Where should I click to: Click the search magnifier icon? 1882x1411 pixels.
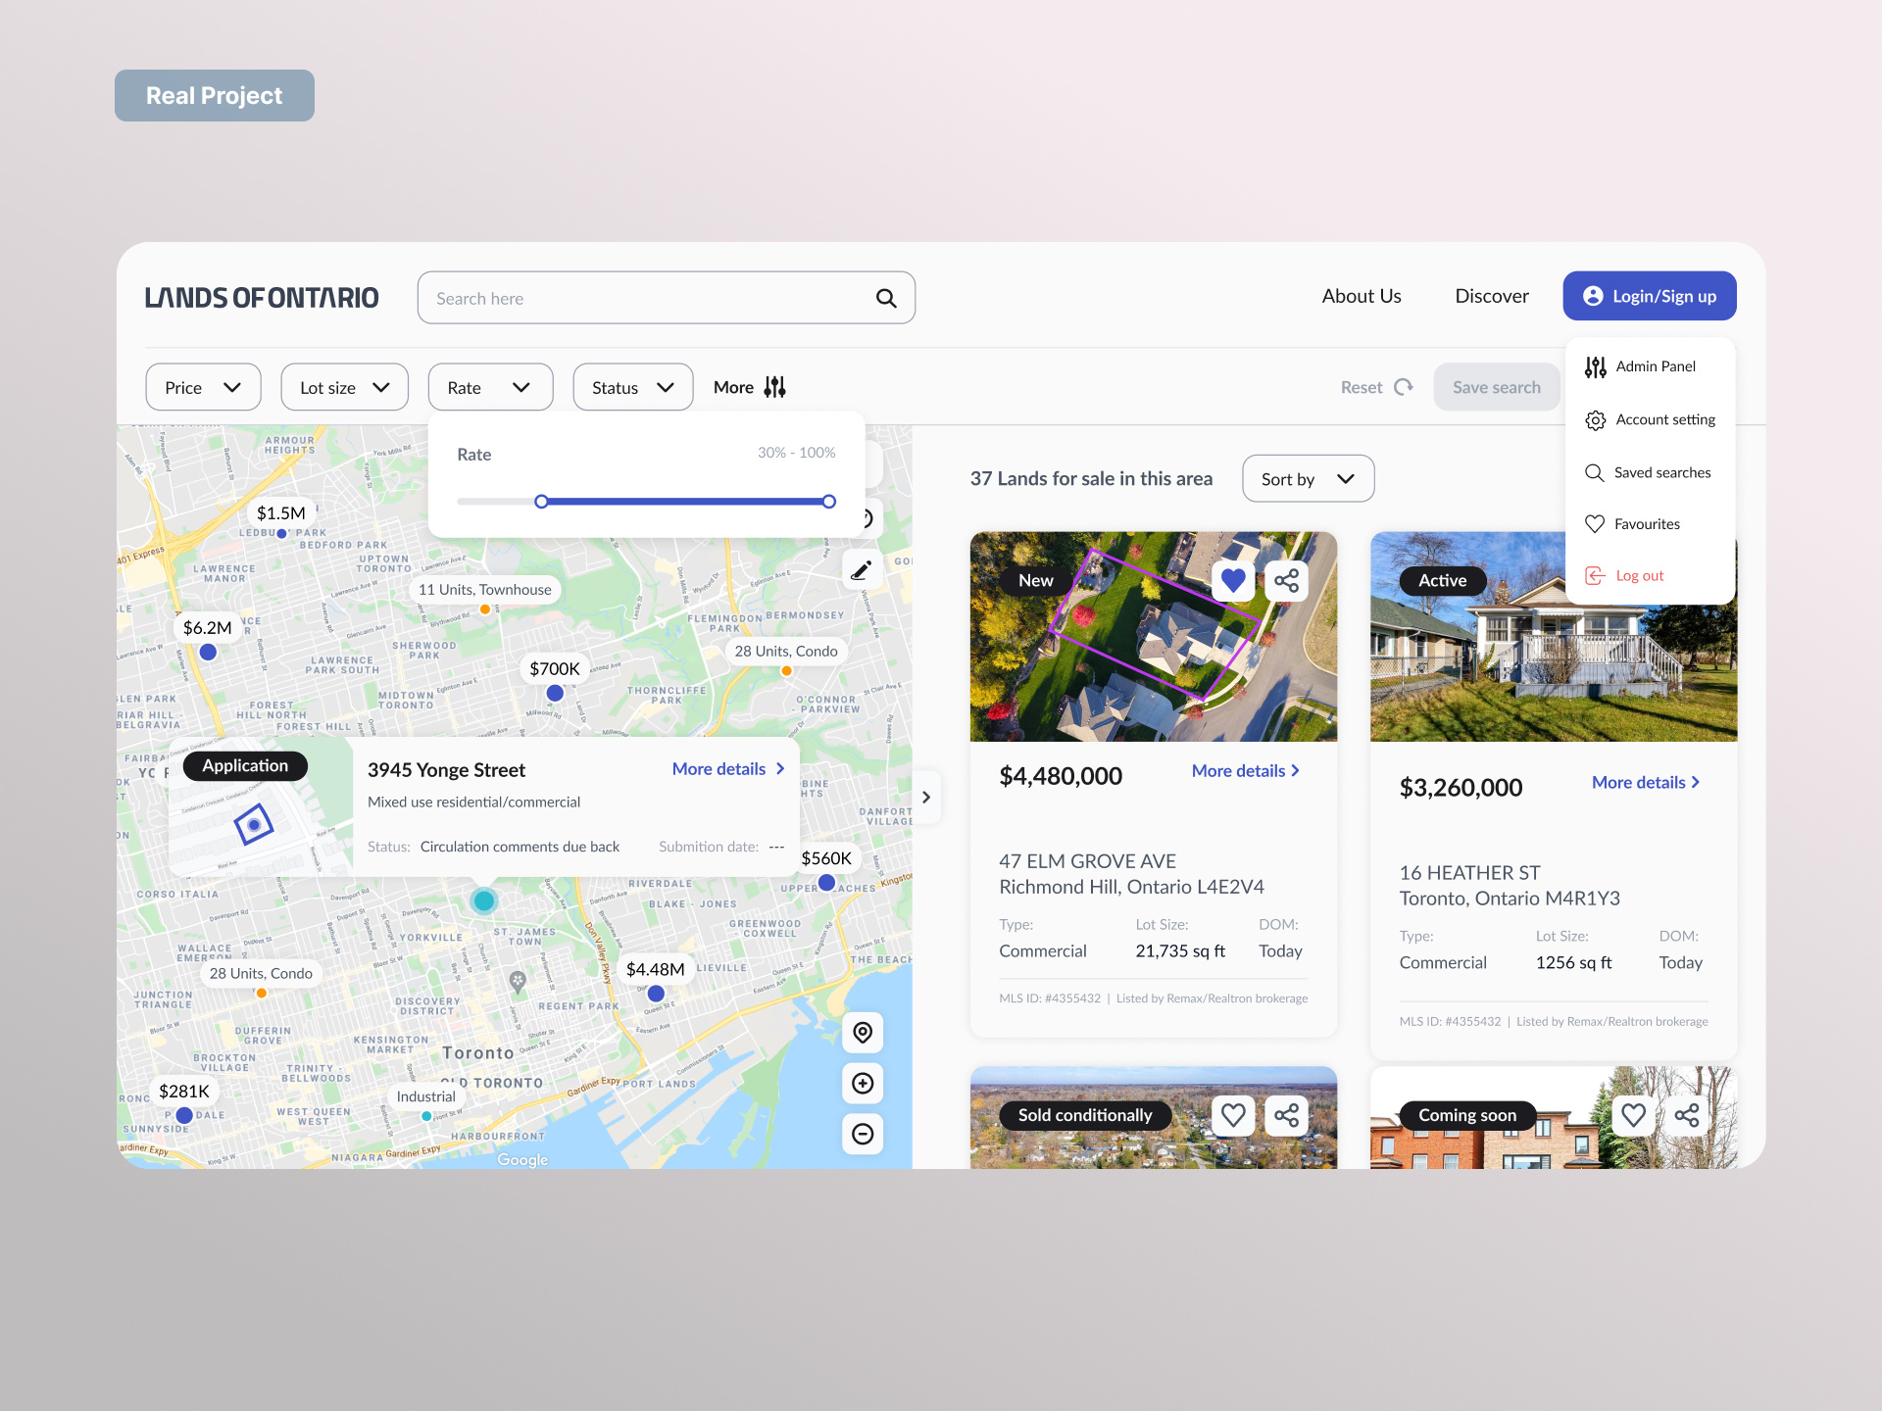(x=885, y=298)
